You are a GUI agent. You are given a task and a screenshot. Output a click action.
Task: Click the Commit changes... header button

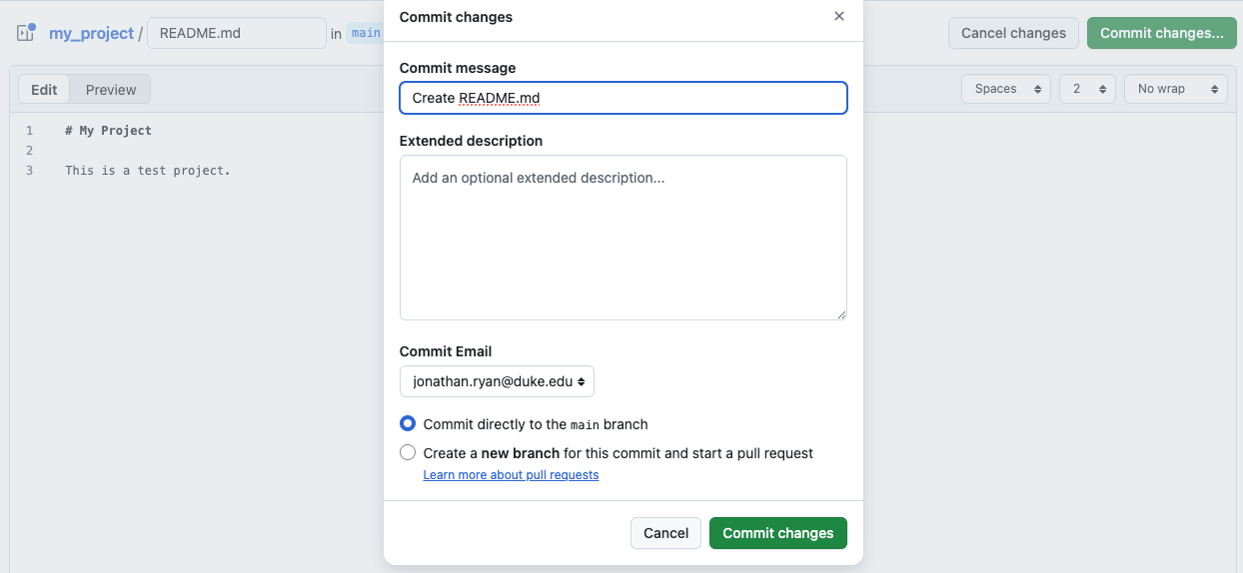pyautogui.click(x=1161, y=33)
